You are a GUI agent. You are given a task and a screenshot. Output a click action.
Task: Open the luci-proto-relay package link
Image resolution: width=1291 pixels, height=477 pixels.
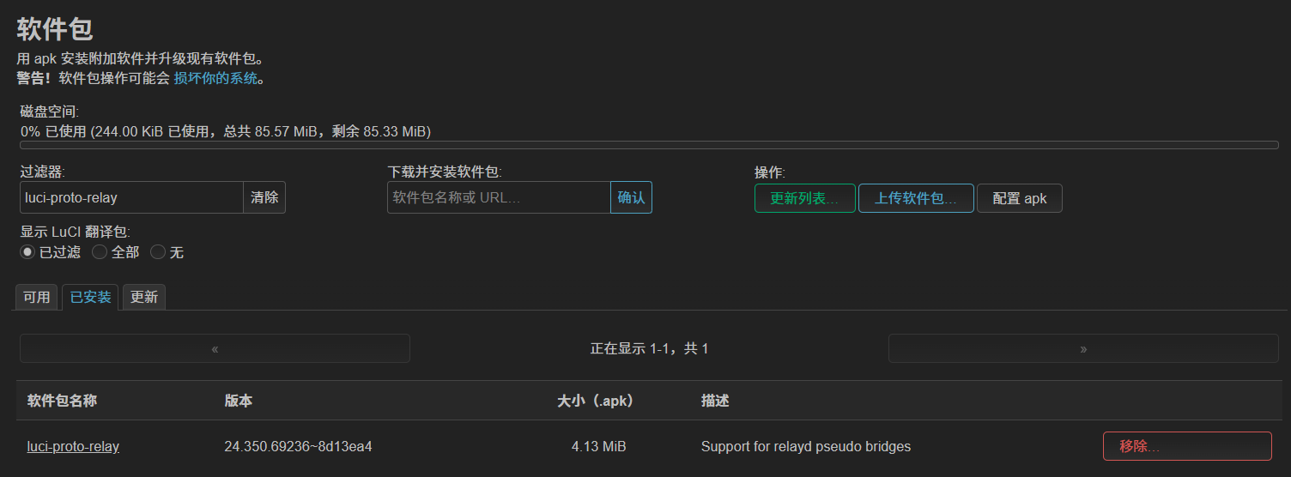click(x=73, y=446)
